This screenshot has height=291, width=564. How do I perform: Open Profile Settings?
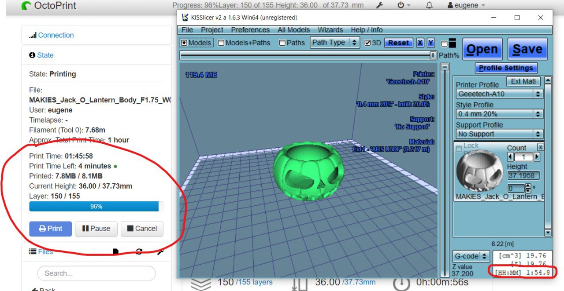point(506,68)
